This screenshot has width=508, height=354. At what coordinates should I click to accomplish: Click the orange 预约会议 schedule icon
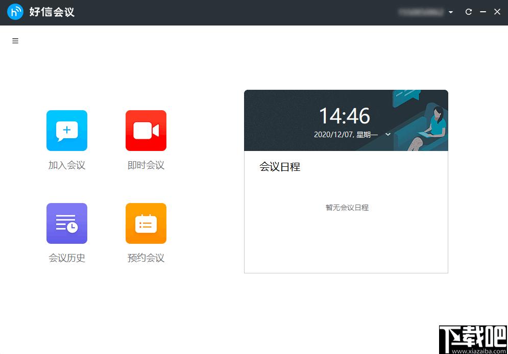pos(146,223)
